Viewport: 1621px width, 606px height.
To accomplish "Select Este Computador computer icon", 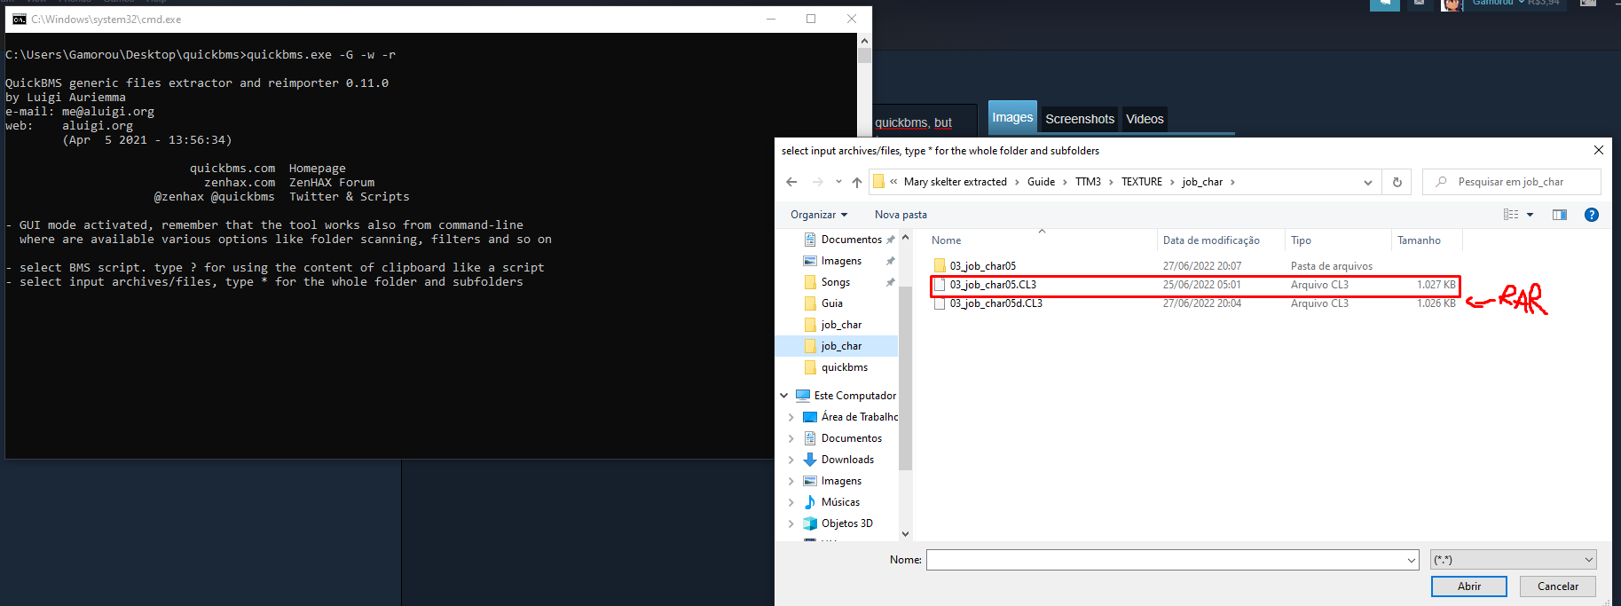I will 803,396.
